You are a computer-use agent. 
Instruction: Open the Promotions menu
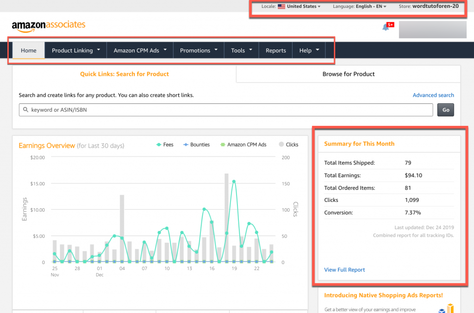click(x=199, y=50)
